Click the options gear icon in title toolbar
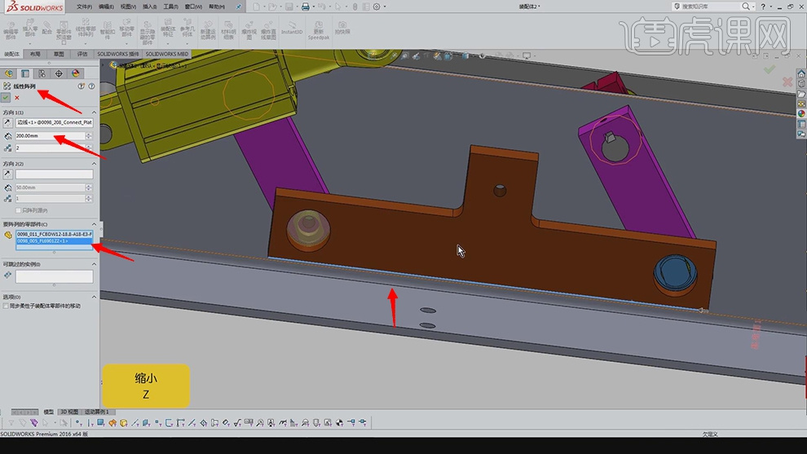Viewport: 807px width, 454px height. pos(376,7)
